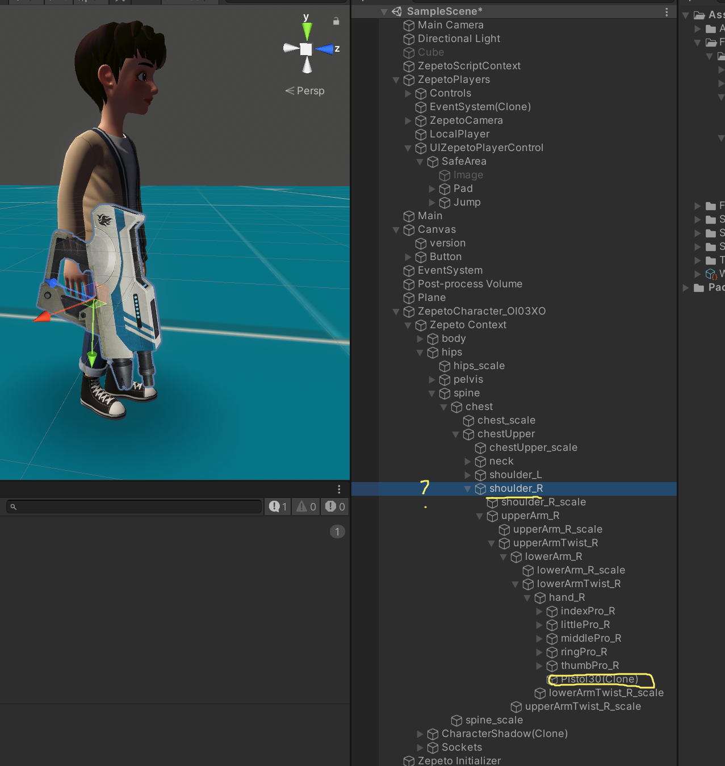Click the collapsed log badge showing 1
725x766 pixels.
click(x=337, y=531)
